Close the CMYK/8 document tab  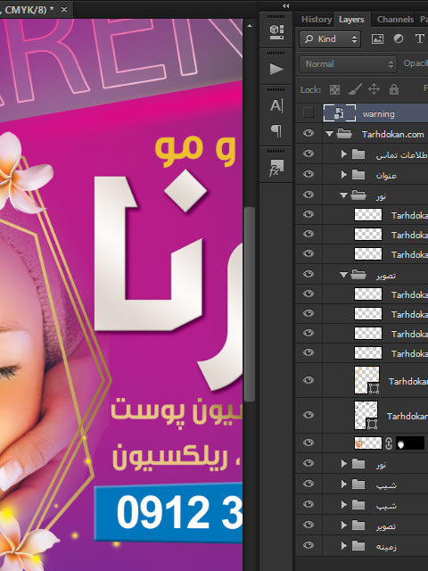tap(64, 10)
